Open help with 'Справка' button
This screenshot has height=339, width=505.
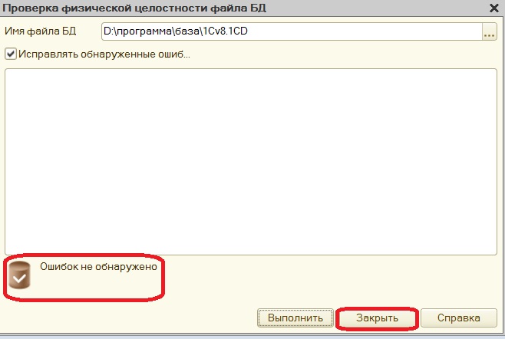click(459, 318)
